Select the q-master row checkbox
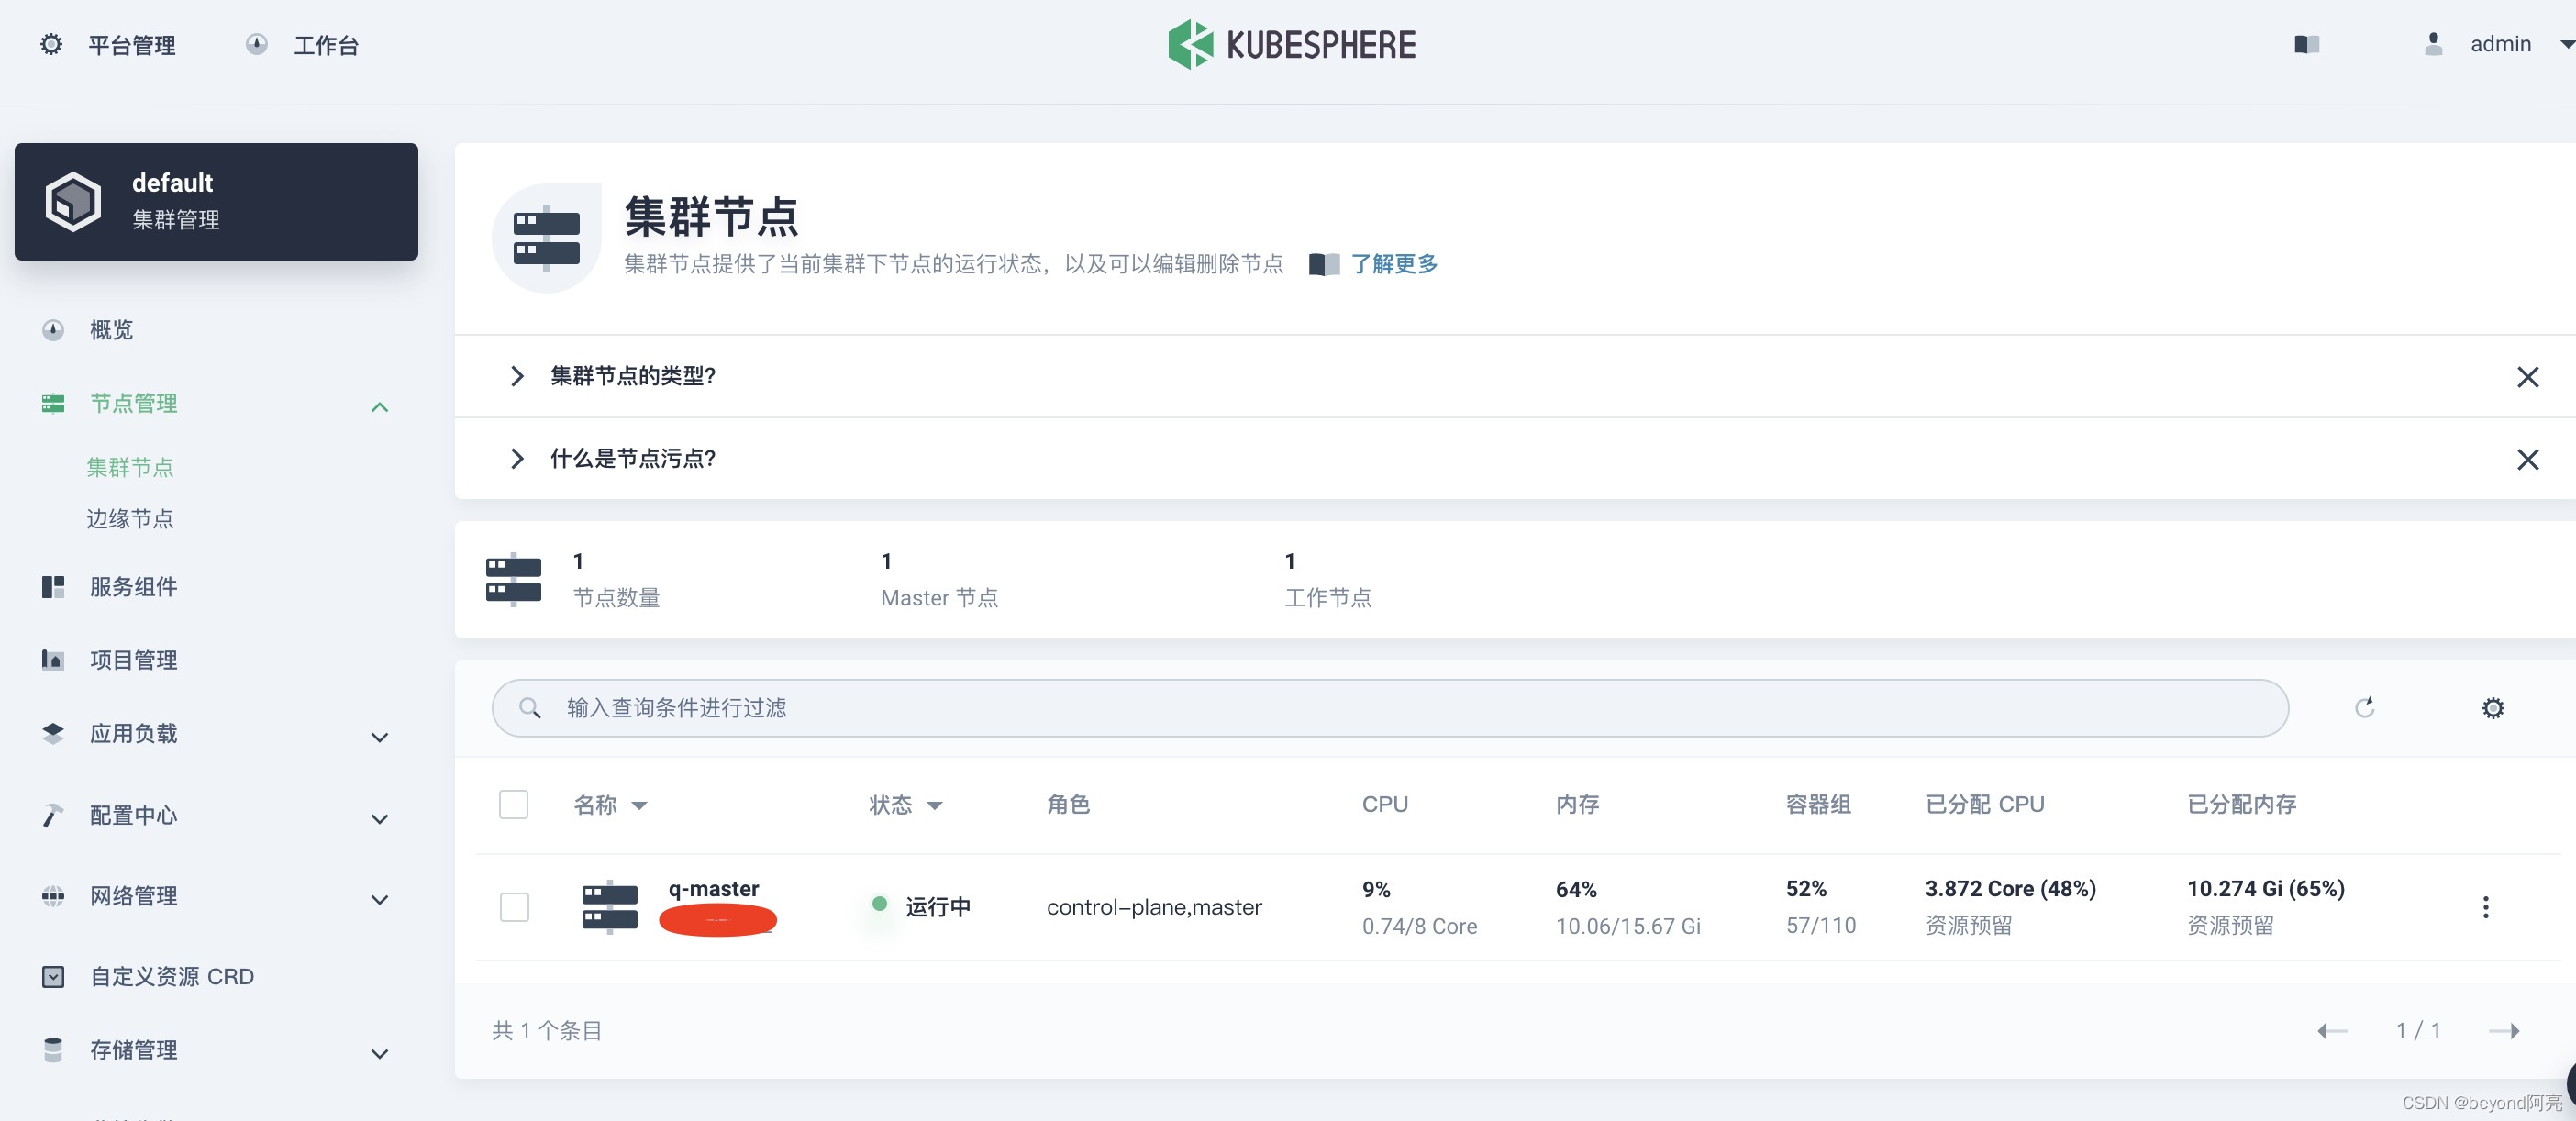 click(x=514, y=907)
